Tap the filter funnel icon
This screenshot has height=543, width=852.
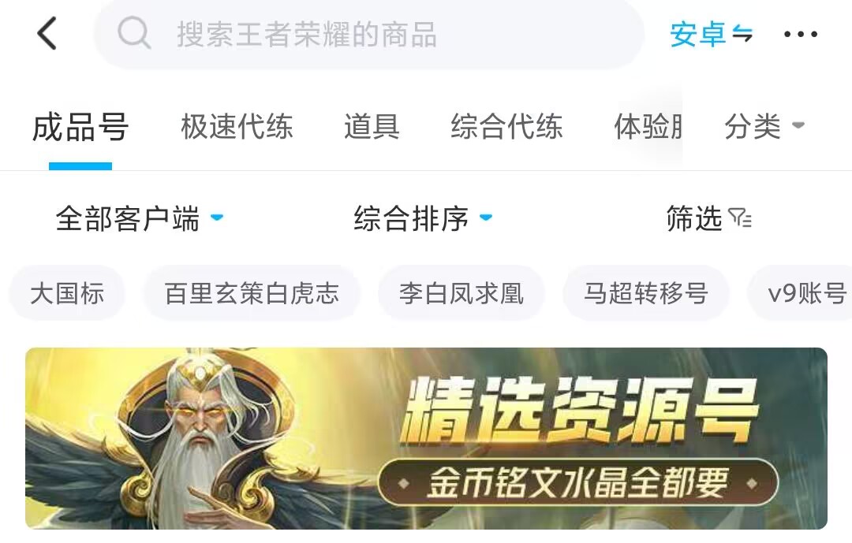(x=740, y=218)
